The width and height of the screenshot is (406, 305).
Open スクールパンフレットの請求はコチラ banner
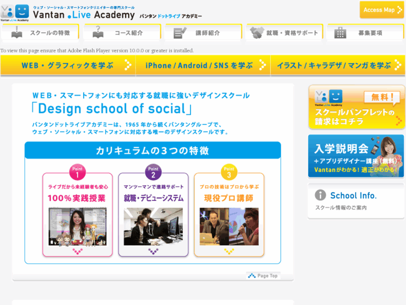[x=356, y=107]
